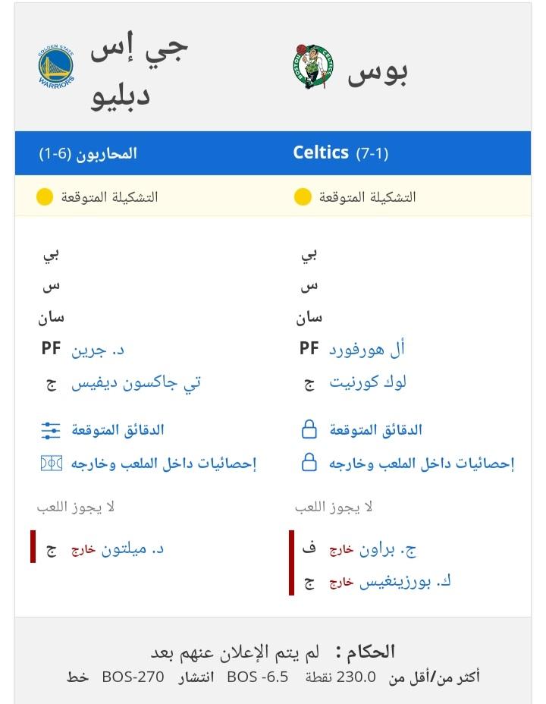Click the Celtics on/off court stats lock icon
The width and height of the screenshot is (546, 704).
click(x=309, y=463)
